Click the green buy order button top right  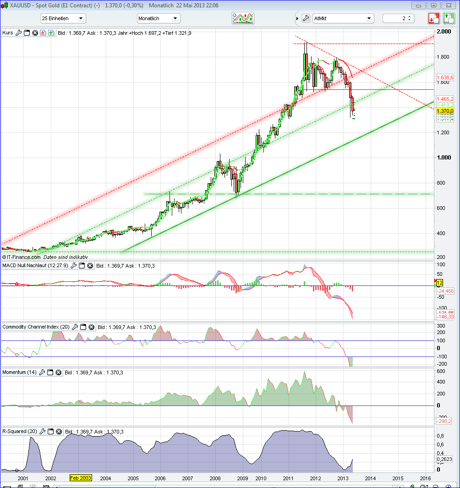pyautogui.click(x=449, y=18)
